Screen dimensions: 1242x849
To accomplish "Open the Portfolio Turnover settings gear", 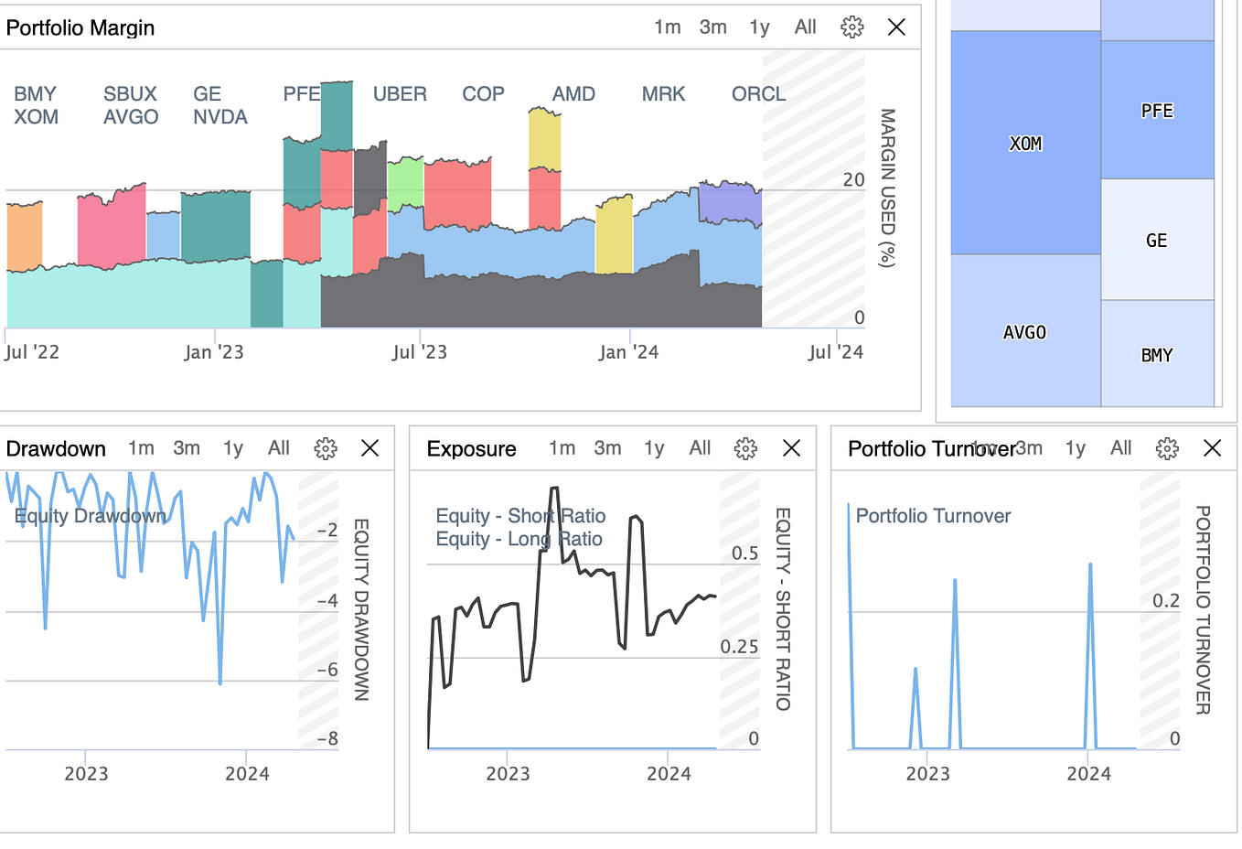I will (x=1166, y=448).
